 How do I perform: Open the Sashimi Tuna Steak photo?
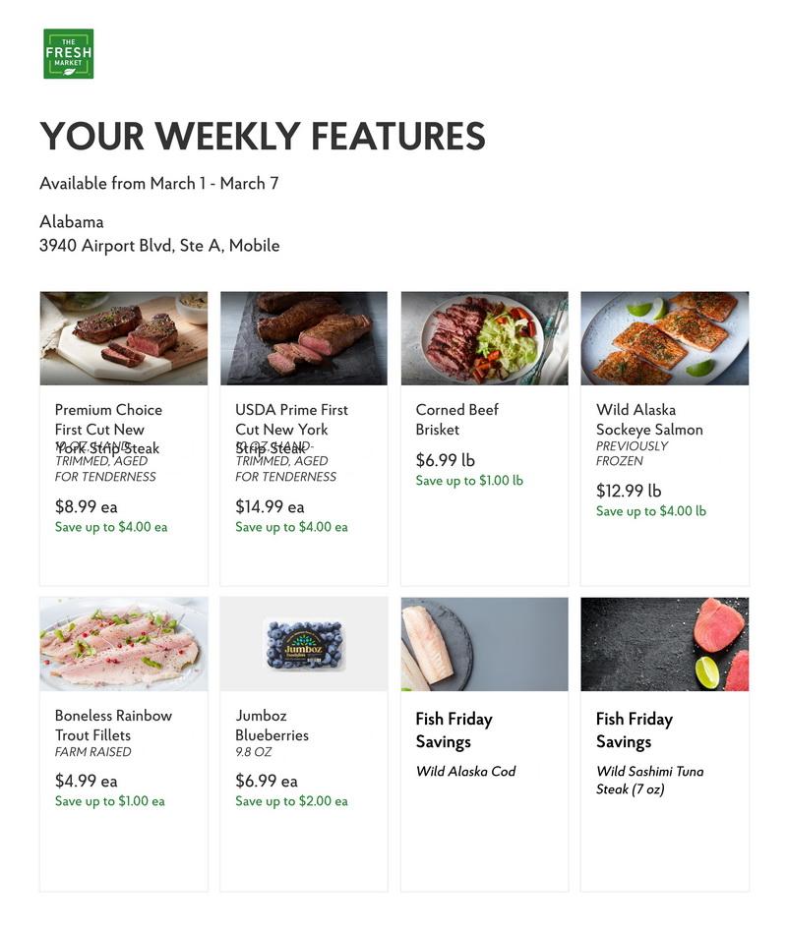[x=665, y=644]
